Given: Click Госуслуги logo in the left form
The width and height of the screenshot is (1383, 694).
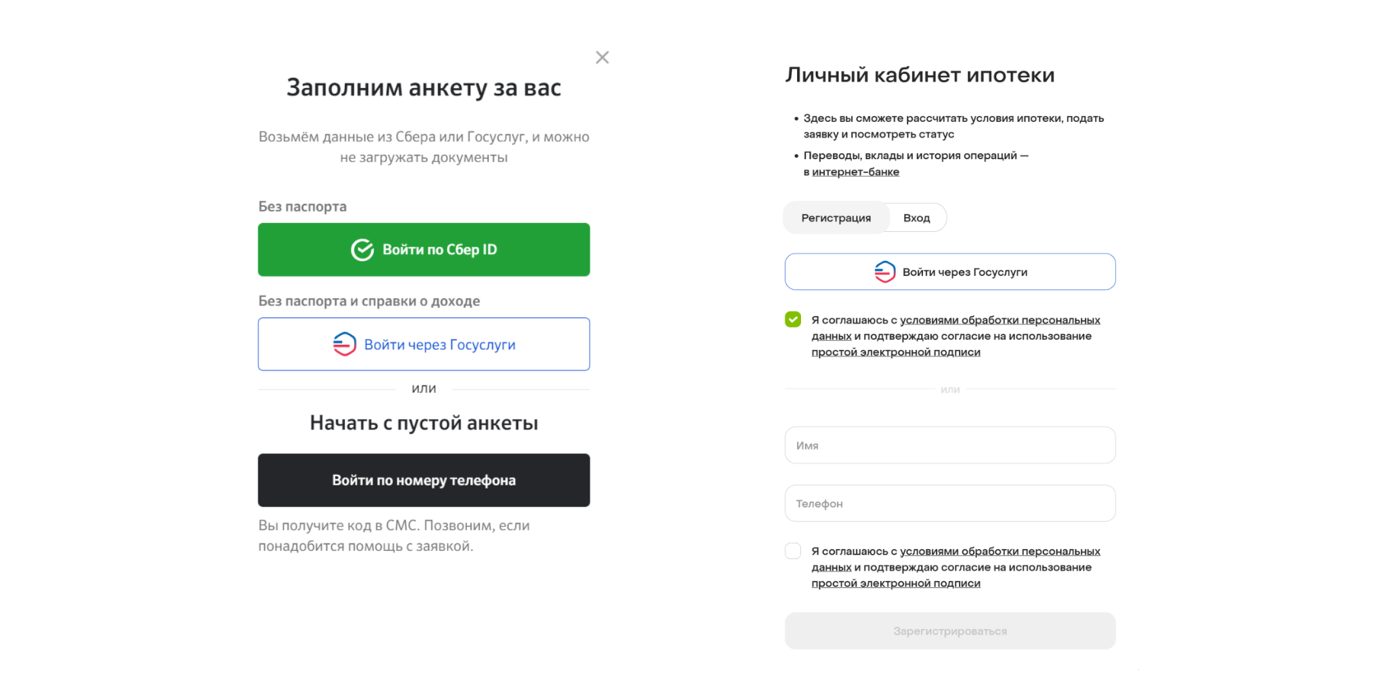Looking at the screenshot, I should (345, 344).
